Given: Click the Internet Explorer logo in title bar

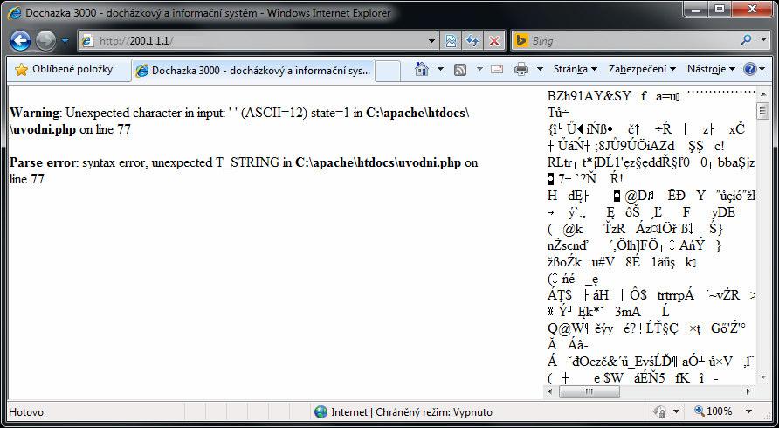Looking at the screenshot, I should [x=15, y=13].
